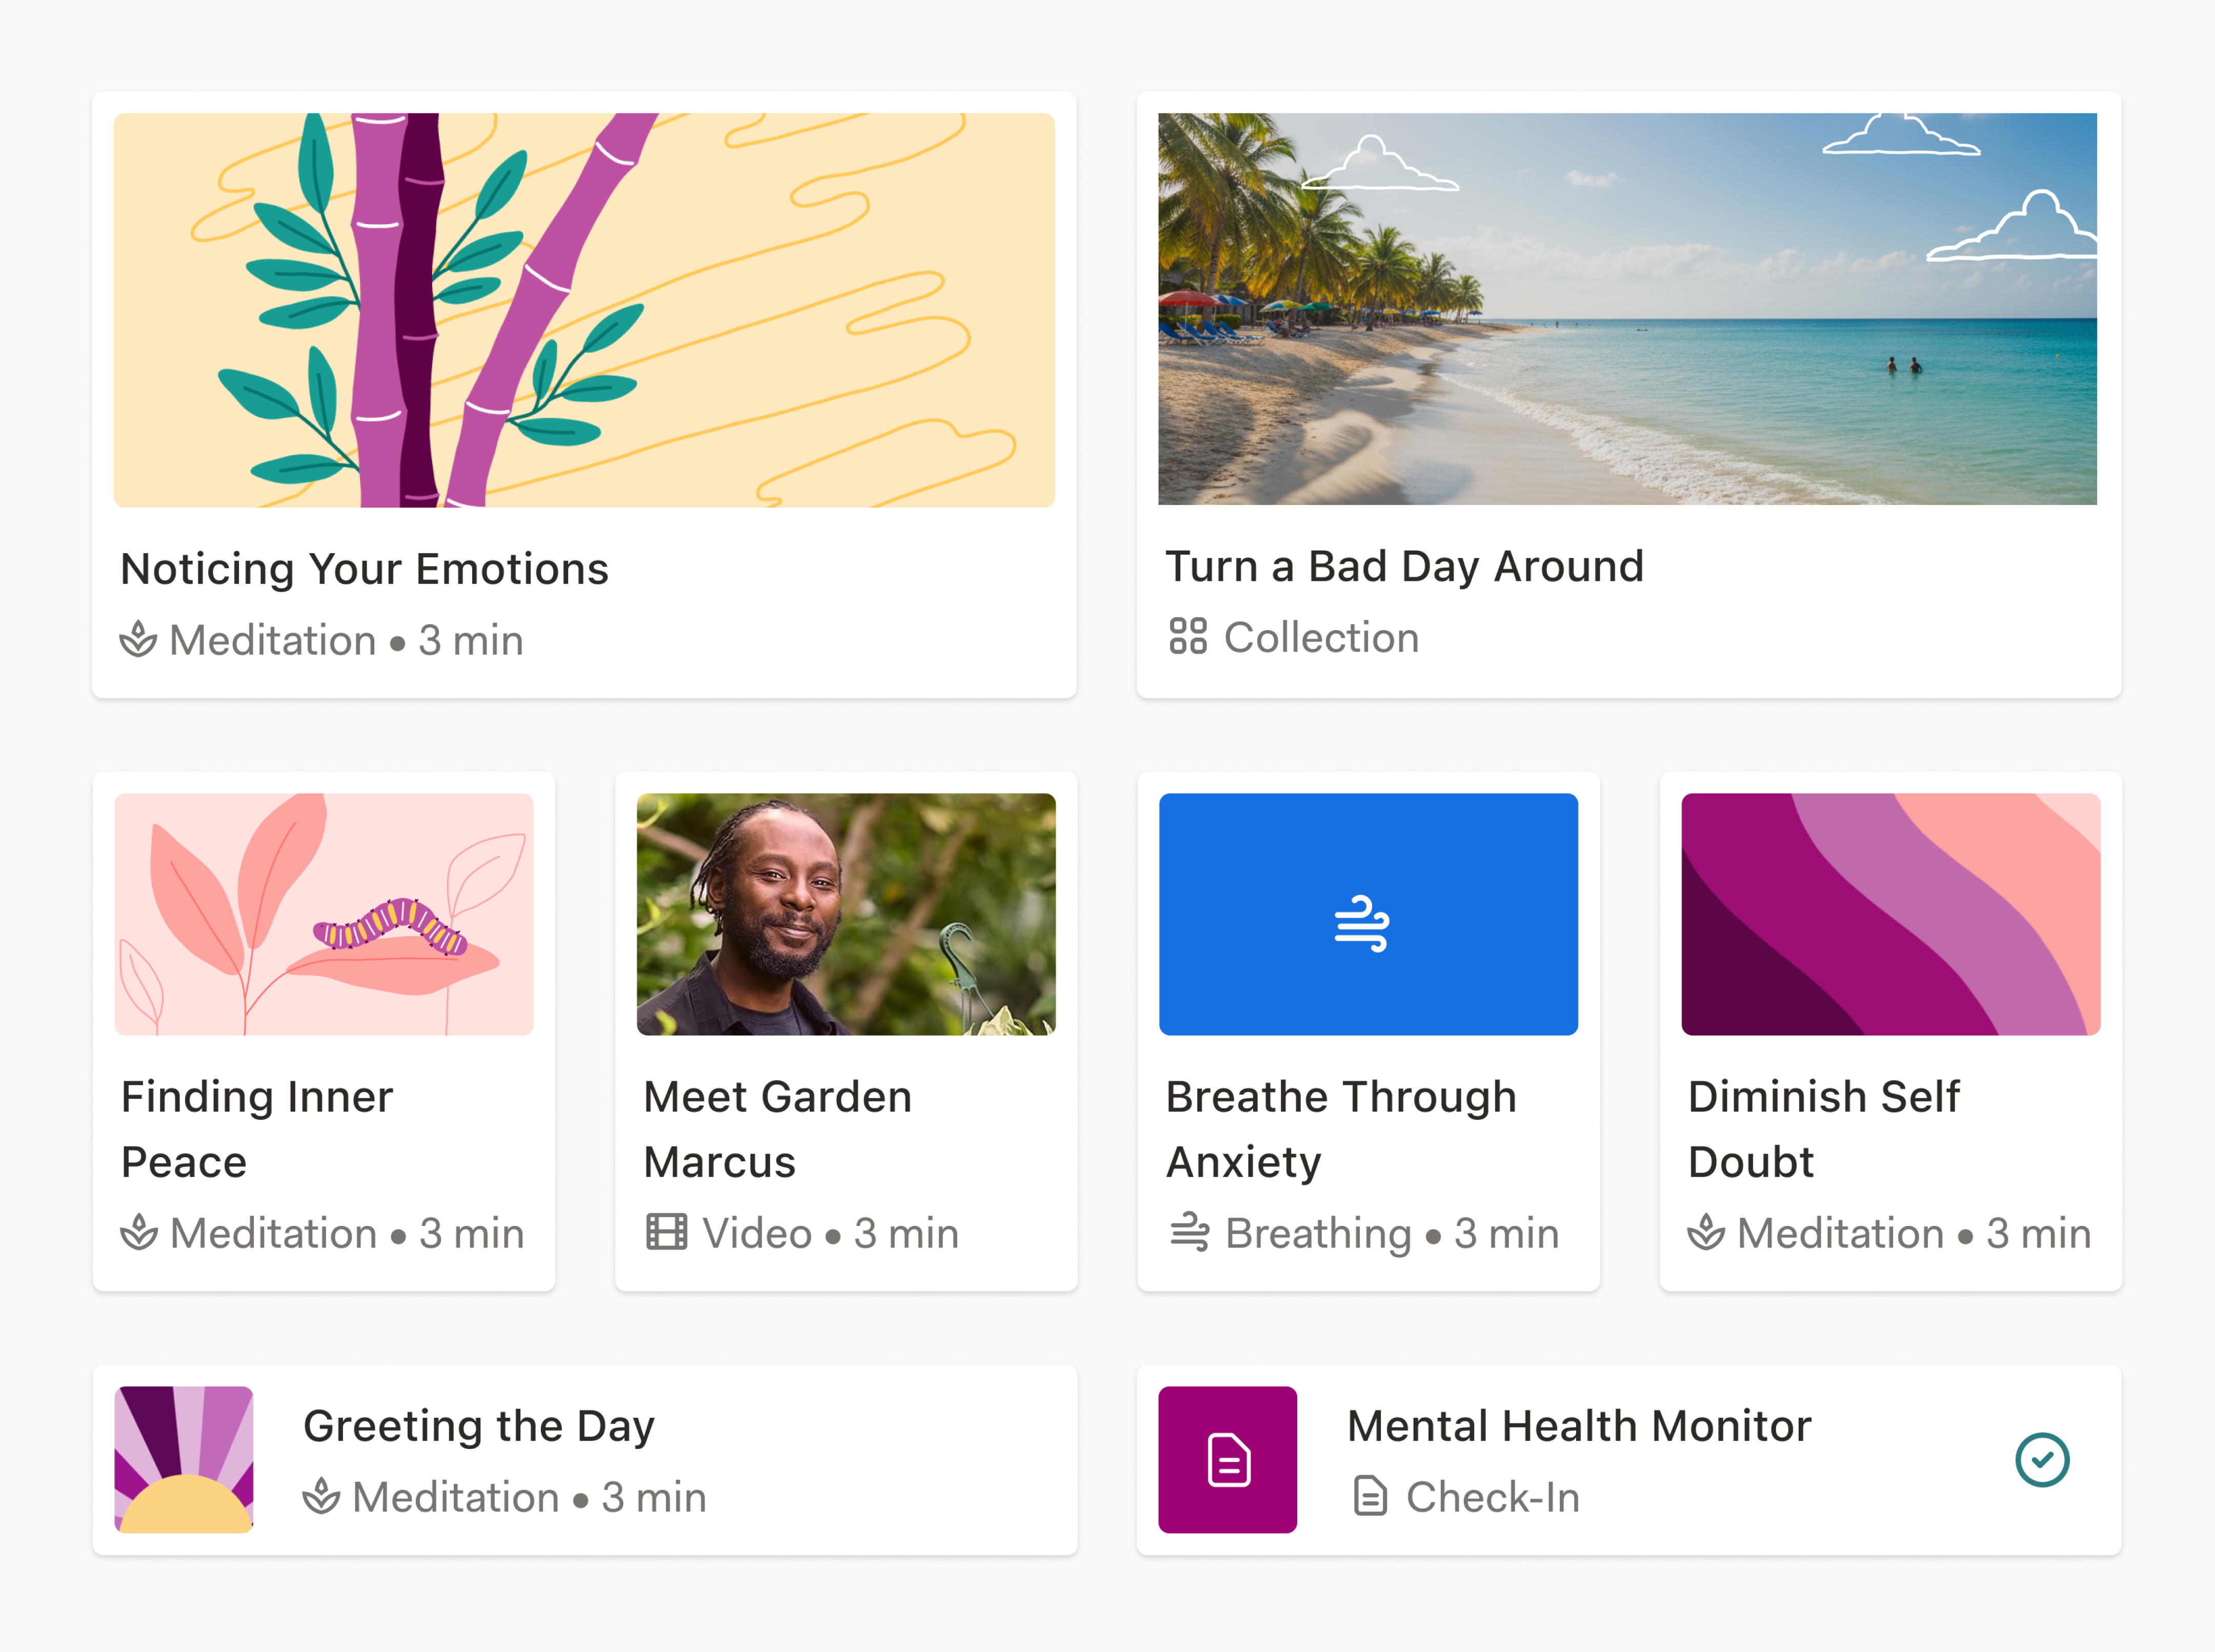
Task: Open the beach photo thumbnail
Action: tap(1627, 309)
